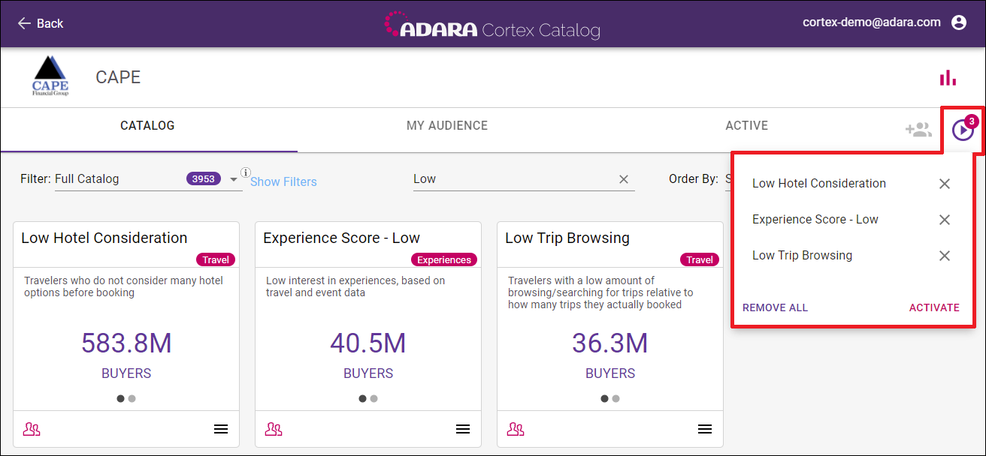
Task: Select first pagination dot on Low Trip Browsing card
Action: pyautogui.click(x=605, y=399)
